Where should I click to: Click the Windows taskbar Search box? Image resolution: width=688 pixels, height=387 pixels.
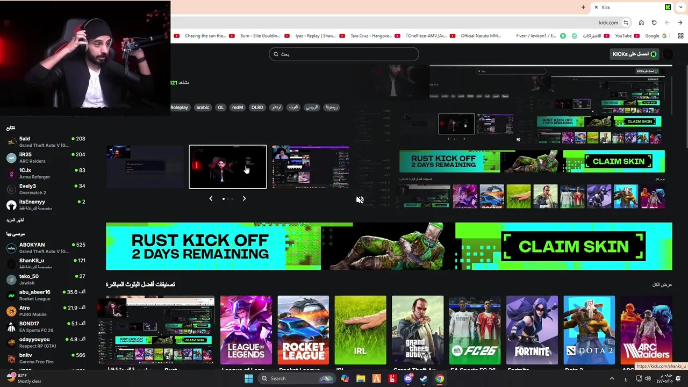[296, 378]
